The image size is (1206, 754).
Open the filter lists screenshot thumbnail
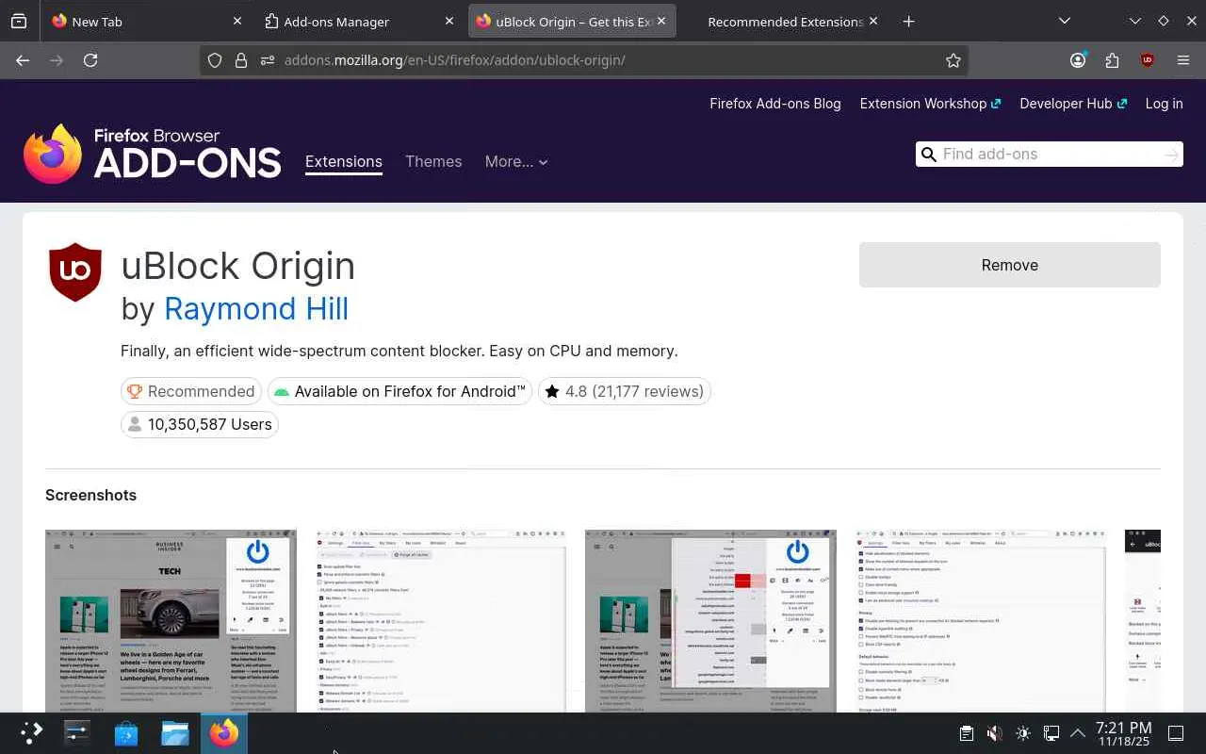[x=441, y=620]
